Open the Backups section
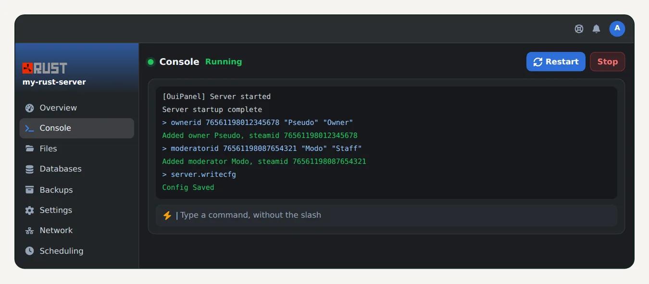Image resolution: width=649 pixels, height=284 pixels. pyautogui.click(x=77, y=190)
